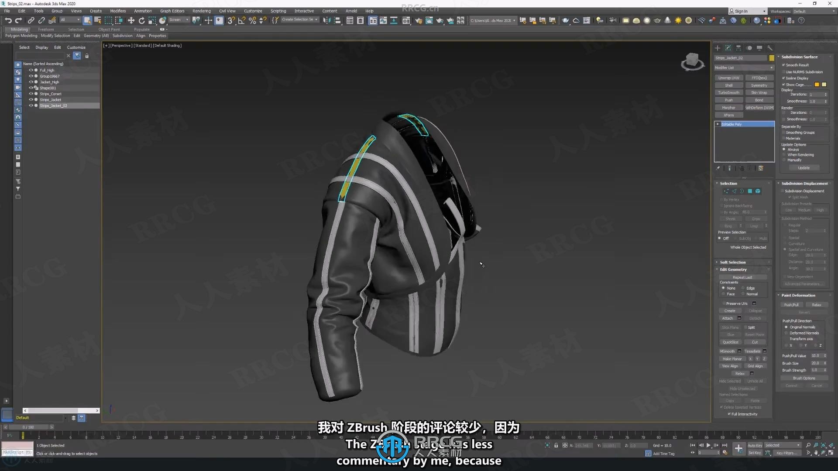Enable Separate By Smoothing Groups checkbox

click(784, 133)
